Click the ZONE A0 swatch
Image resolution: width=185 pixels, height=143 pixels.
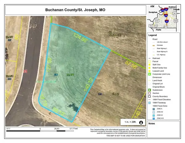(154, 112)
